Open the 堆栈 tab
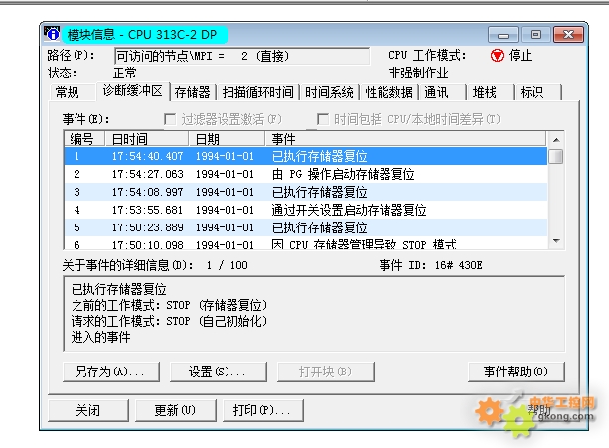This screenshot has width=609, height=448. pyautogui.click(x=490, y=92)
